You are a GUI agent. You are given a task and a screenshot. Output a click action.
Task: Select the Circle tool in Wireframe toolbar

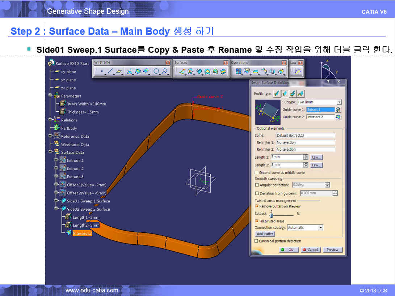(156, 72)
